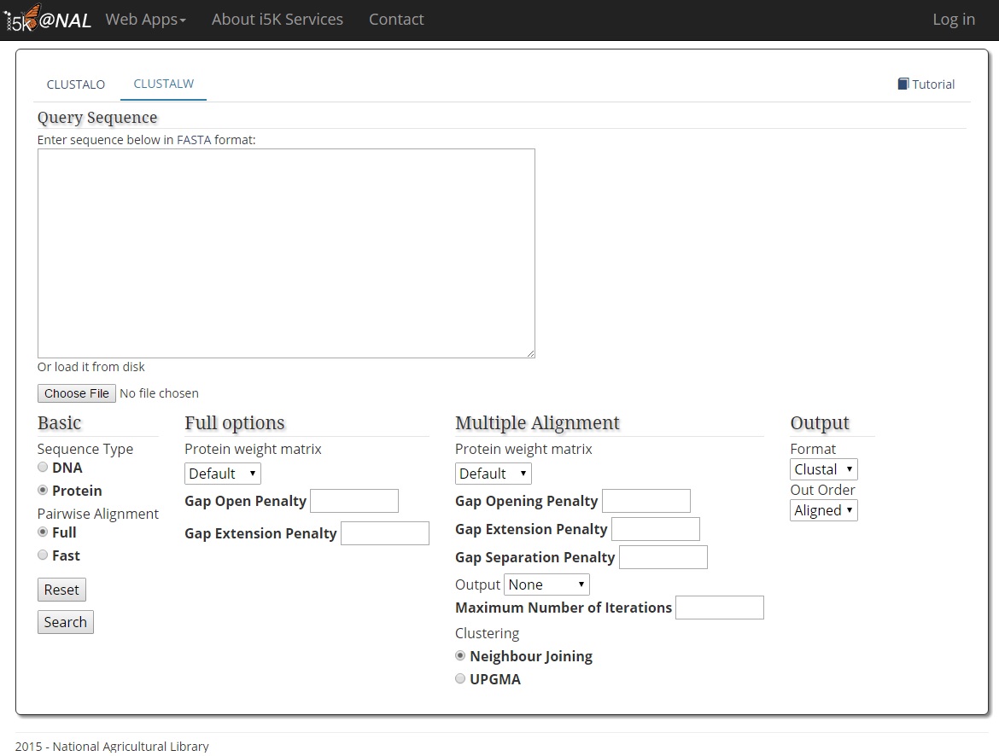999x756 pixels.
Task: Switch to the CLUSTALO tab
Action: [x=76, y=84]
